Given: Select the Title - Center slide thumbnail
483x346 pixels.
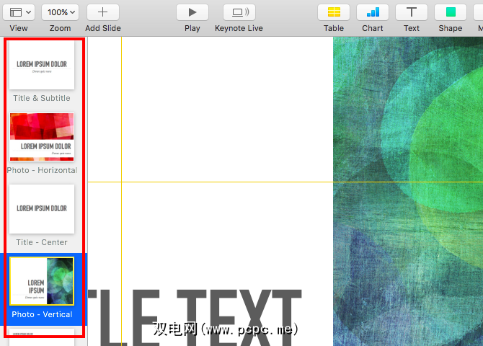Looking at the screenshot, I should (42, 209).
